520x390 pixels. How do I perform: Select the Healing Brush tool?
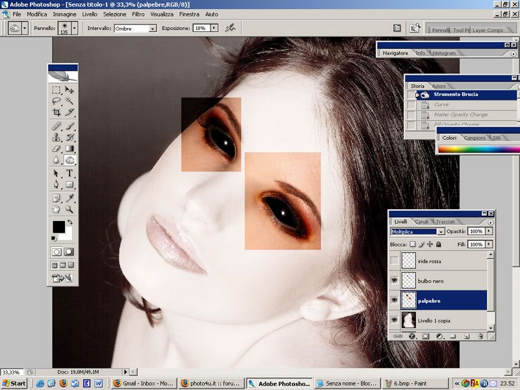[x=56, y=126]
